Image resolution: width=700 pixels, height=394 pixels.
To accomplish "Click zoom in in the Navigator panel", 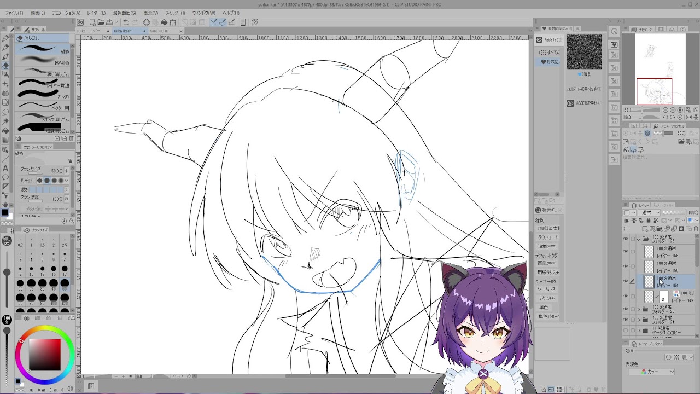I will (672, 110).
